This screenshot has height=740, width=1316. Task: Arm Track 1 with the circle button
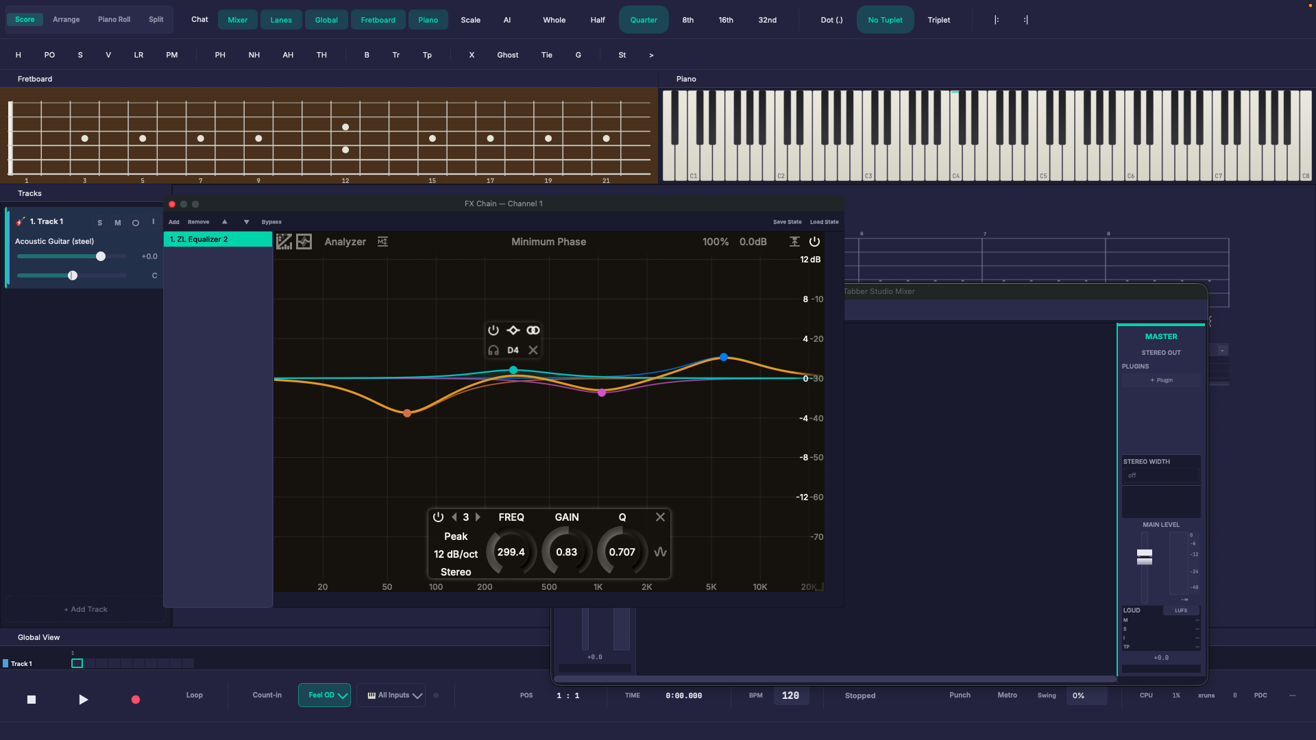136,223
